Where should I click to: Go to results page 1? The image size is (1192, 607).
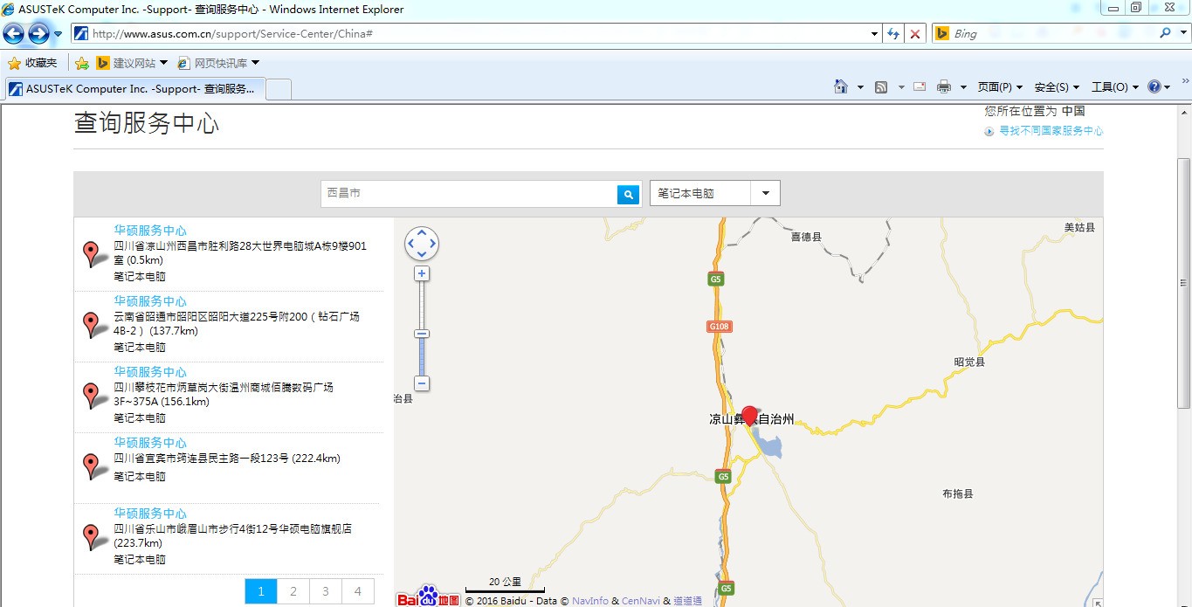261,591
